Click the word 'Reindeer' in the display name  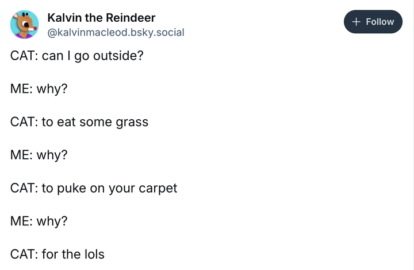click(x=131, y=18)
